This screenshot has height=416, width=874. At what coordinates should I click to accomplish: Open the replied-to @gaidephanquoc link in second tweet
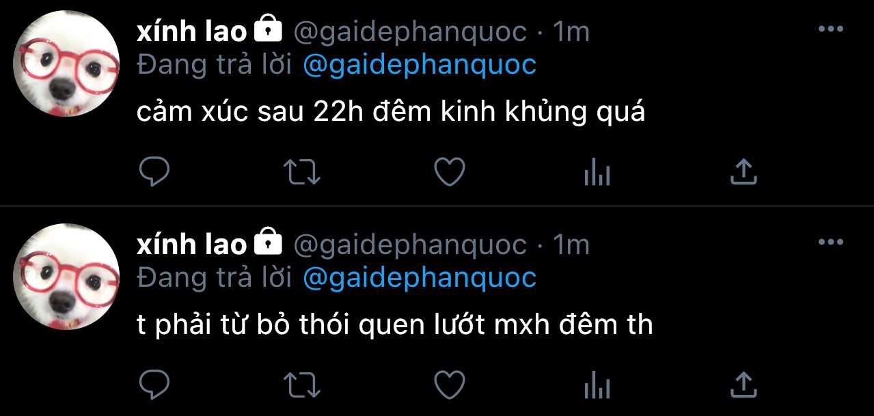(419, 277)
